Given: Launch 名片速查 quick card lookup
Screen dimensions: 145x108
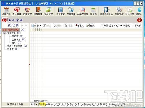Looking at the screenshot, I should click(x=61, y=11).
